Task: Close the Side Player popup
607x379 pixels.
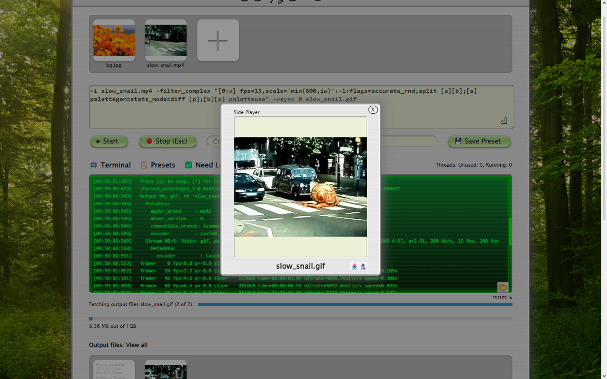Action: point(373,109)
